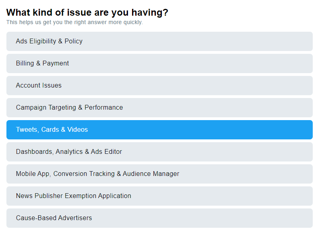This screenshot has height=237, width=322.
Task: Click the 'What kind of issue' heading
Action: (x=87, y=13)
